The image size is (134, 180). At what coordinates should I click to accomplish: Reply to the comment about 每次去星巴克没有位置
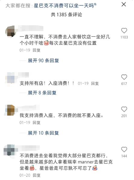(36, 50)
